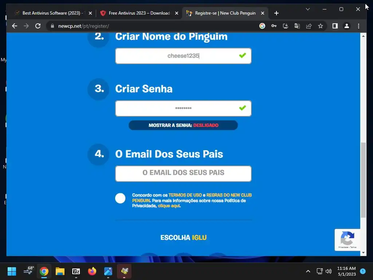Viewport: 373px width, 280px height.
Task: Open the clock showing 11:16 AM
Action: coord(346,271)
